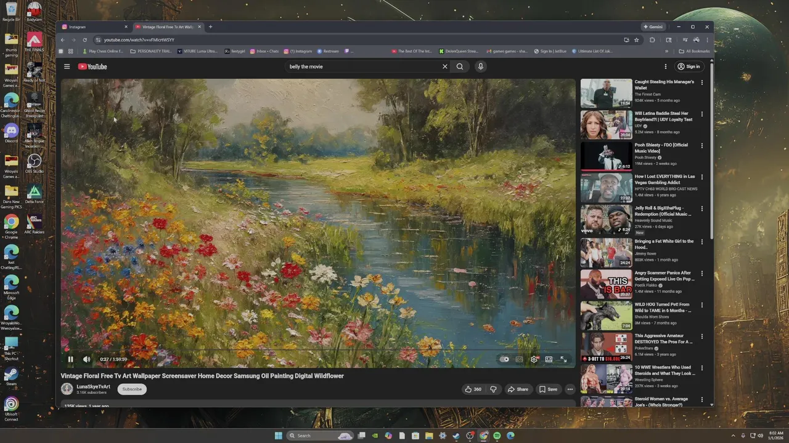The height and width of the screenshot is (443, 789).
Task: Open a new browser tab
Action: (x=210, y=27)
